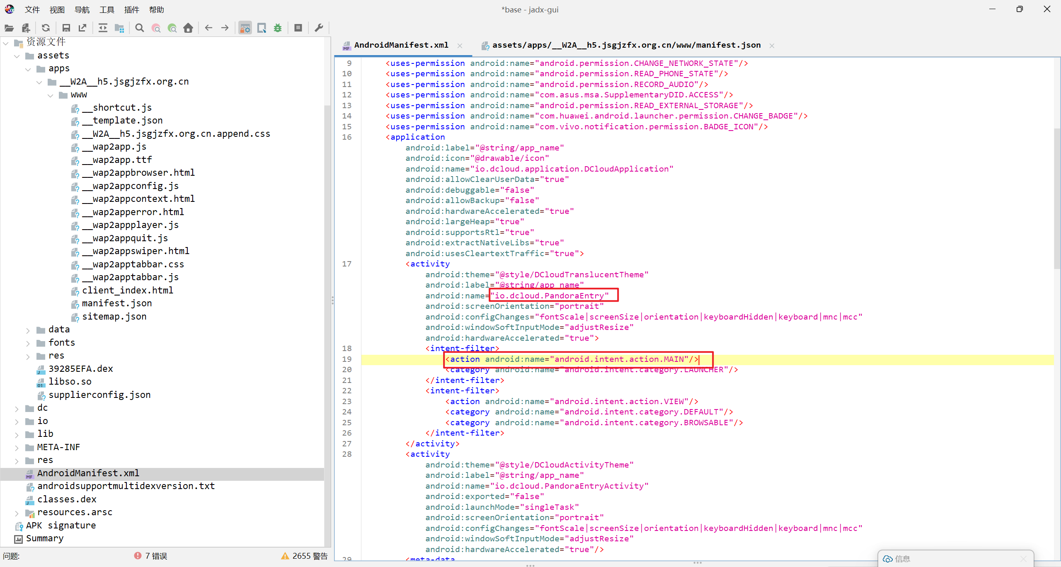
Task: Click the add files toolbar icon
Action: (26, 28)
